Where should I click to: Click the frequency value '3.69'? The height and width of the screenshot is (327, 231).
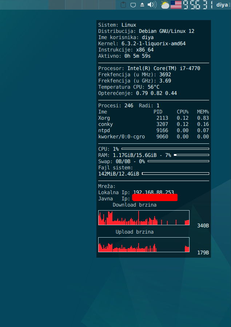coord(165,81)
